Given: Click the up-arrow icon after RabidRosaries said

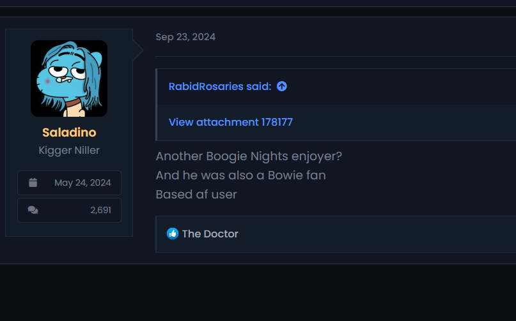Looking at the screenshot, I should point(282,86).
